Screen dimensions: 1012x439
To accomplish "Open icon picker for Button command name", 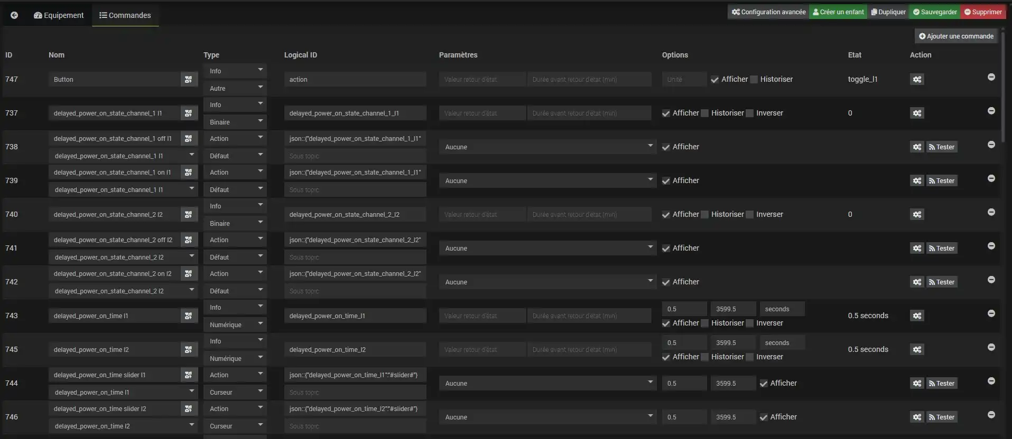I will (x=189, y=79).
